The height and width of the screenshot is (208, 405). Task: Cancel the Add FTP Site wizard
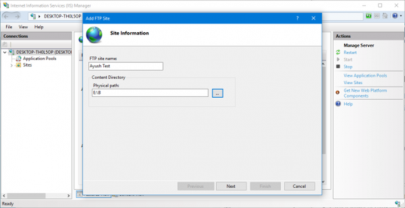(x=299, y=186)
